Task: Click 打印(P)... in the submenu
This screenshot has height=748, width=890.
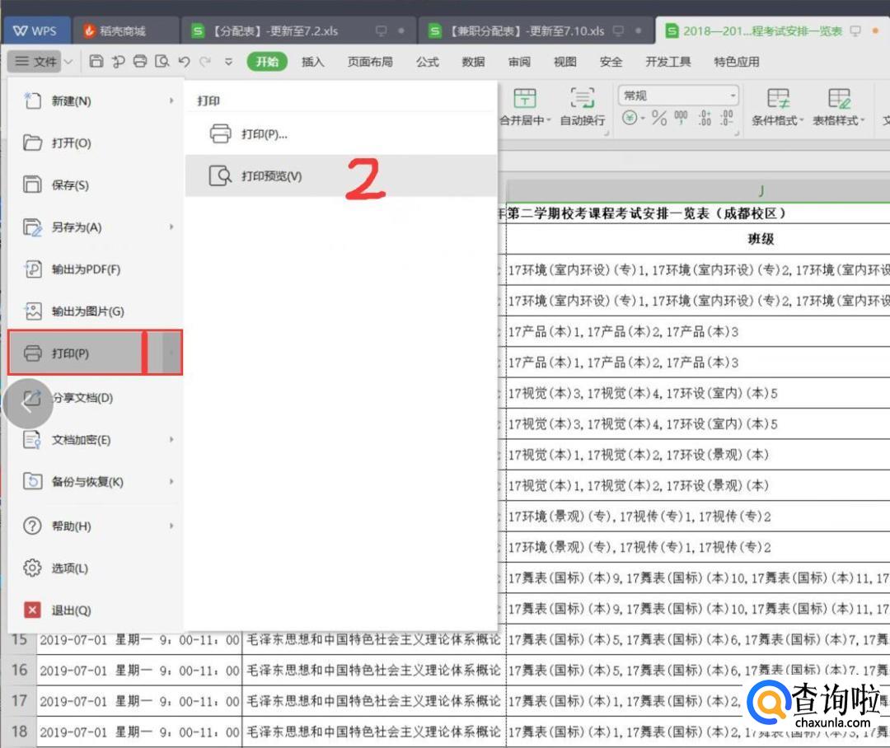Action: pos(264,133)
